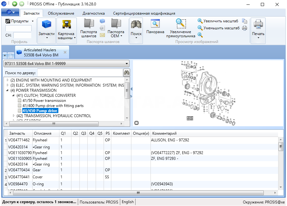The image size is (287, 206).
Task: Expand the Запчасти button dropdown arrow
Action: pyautogui.click(x=47, y=38)
